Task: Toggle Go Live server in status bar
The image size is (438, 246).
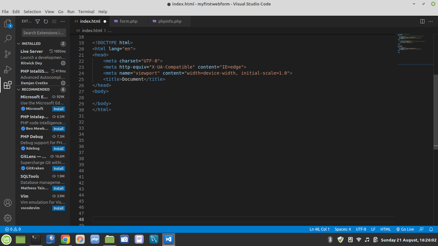Action: point(405,229)
